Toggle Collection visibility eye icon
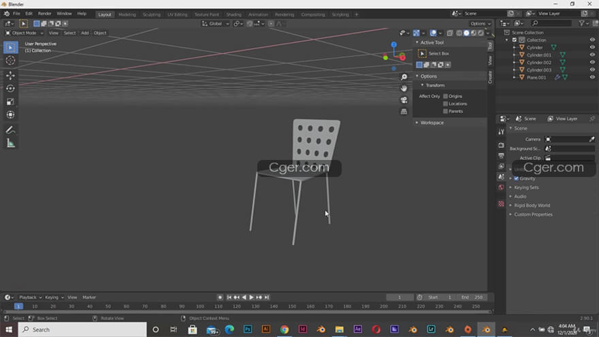Viewport: 599px width, 337px height. (592, 39)
